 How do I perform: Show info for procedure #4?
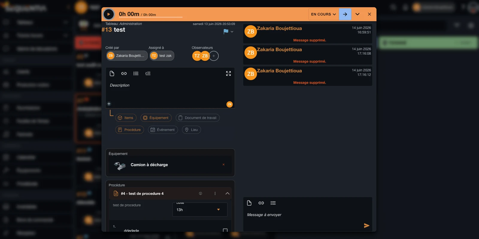pos(201,194)
